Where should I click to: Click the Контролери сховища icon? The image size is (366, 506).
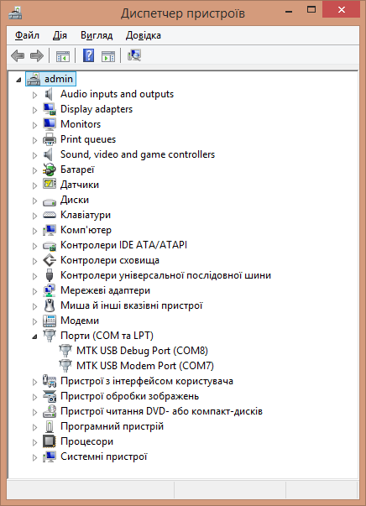pos(50,260)
